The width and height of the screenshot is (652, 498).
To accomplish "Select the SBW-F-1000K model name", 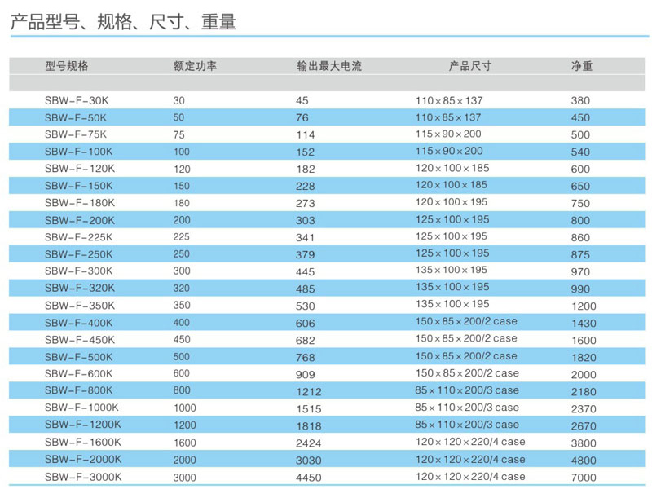I will tap(81, 408).
